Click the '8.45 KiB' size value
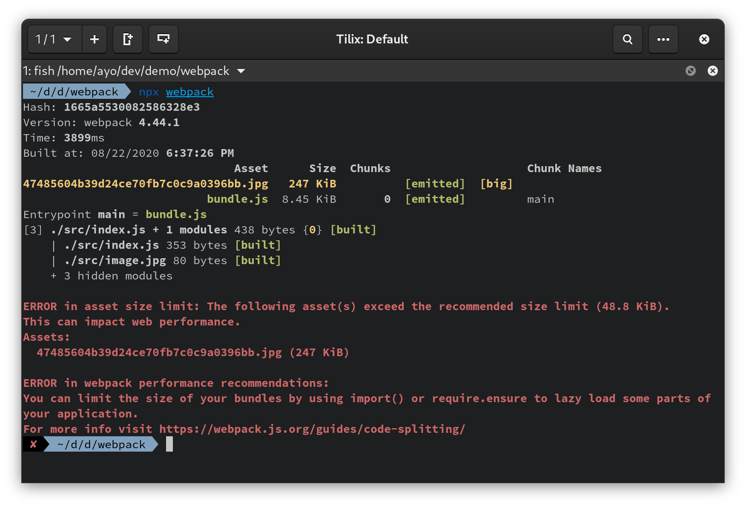This screenshot has height=507, width=746. tap(309, 199)
